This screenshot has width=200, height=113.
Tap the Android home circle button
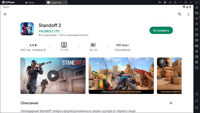pos(197,101)
